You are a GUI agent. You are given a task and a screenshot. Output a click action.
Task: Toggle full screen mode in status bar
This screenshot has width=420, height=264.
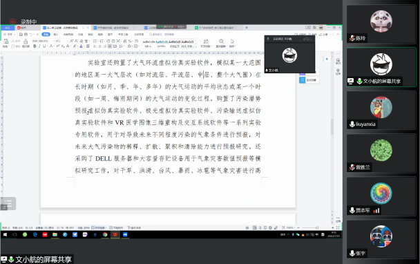coord(338,227)
